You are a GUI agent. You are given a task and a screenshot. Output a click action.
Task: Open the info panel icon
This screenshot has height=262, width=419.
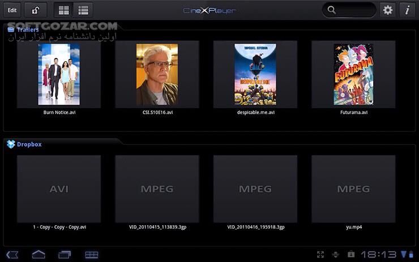click(407, 10)
